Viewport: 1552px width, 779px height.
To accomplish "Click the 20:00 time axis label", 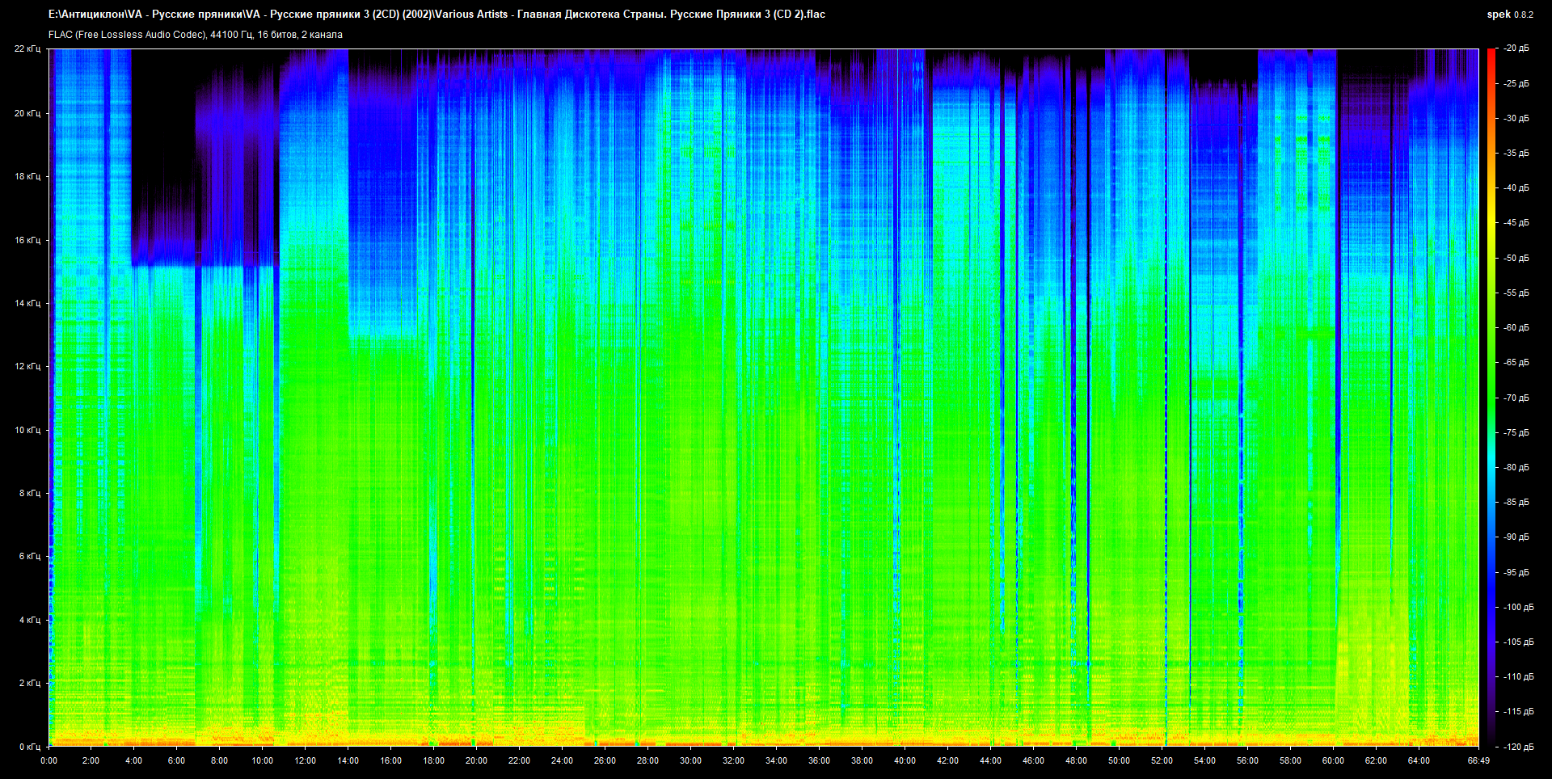I will (476, 760).
